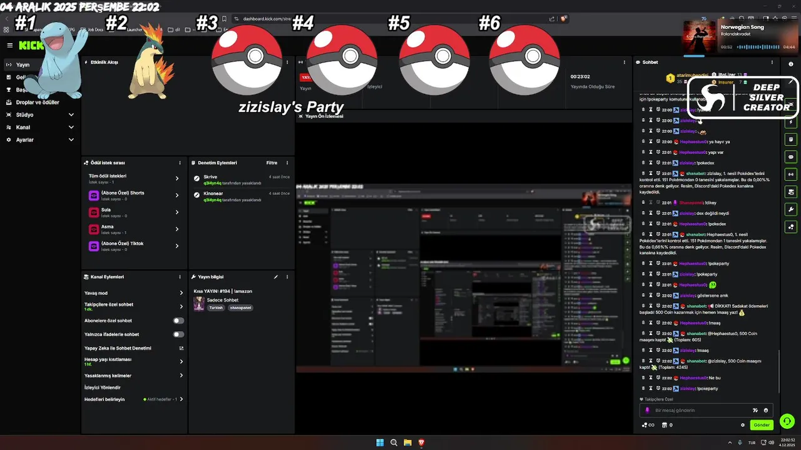Open Hedefleri belirleyin row
Image resolution: width=801 pixels, height=450 pixels.
[x=134, y=399]
